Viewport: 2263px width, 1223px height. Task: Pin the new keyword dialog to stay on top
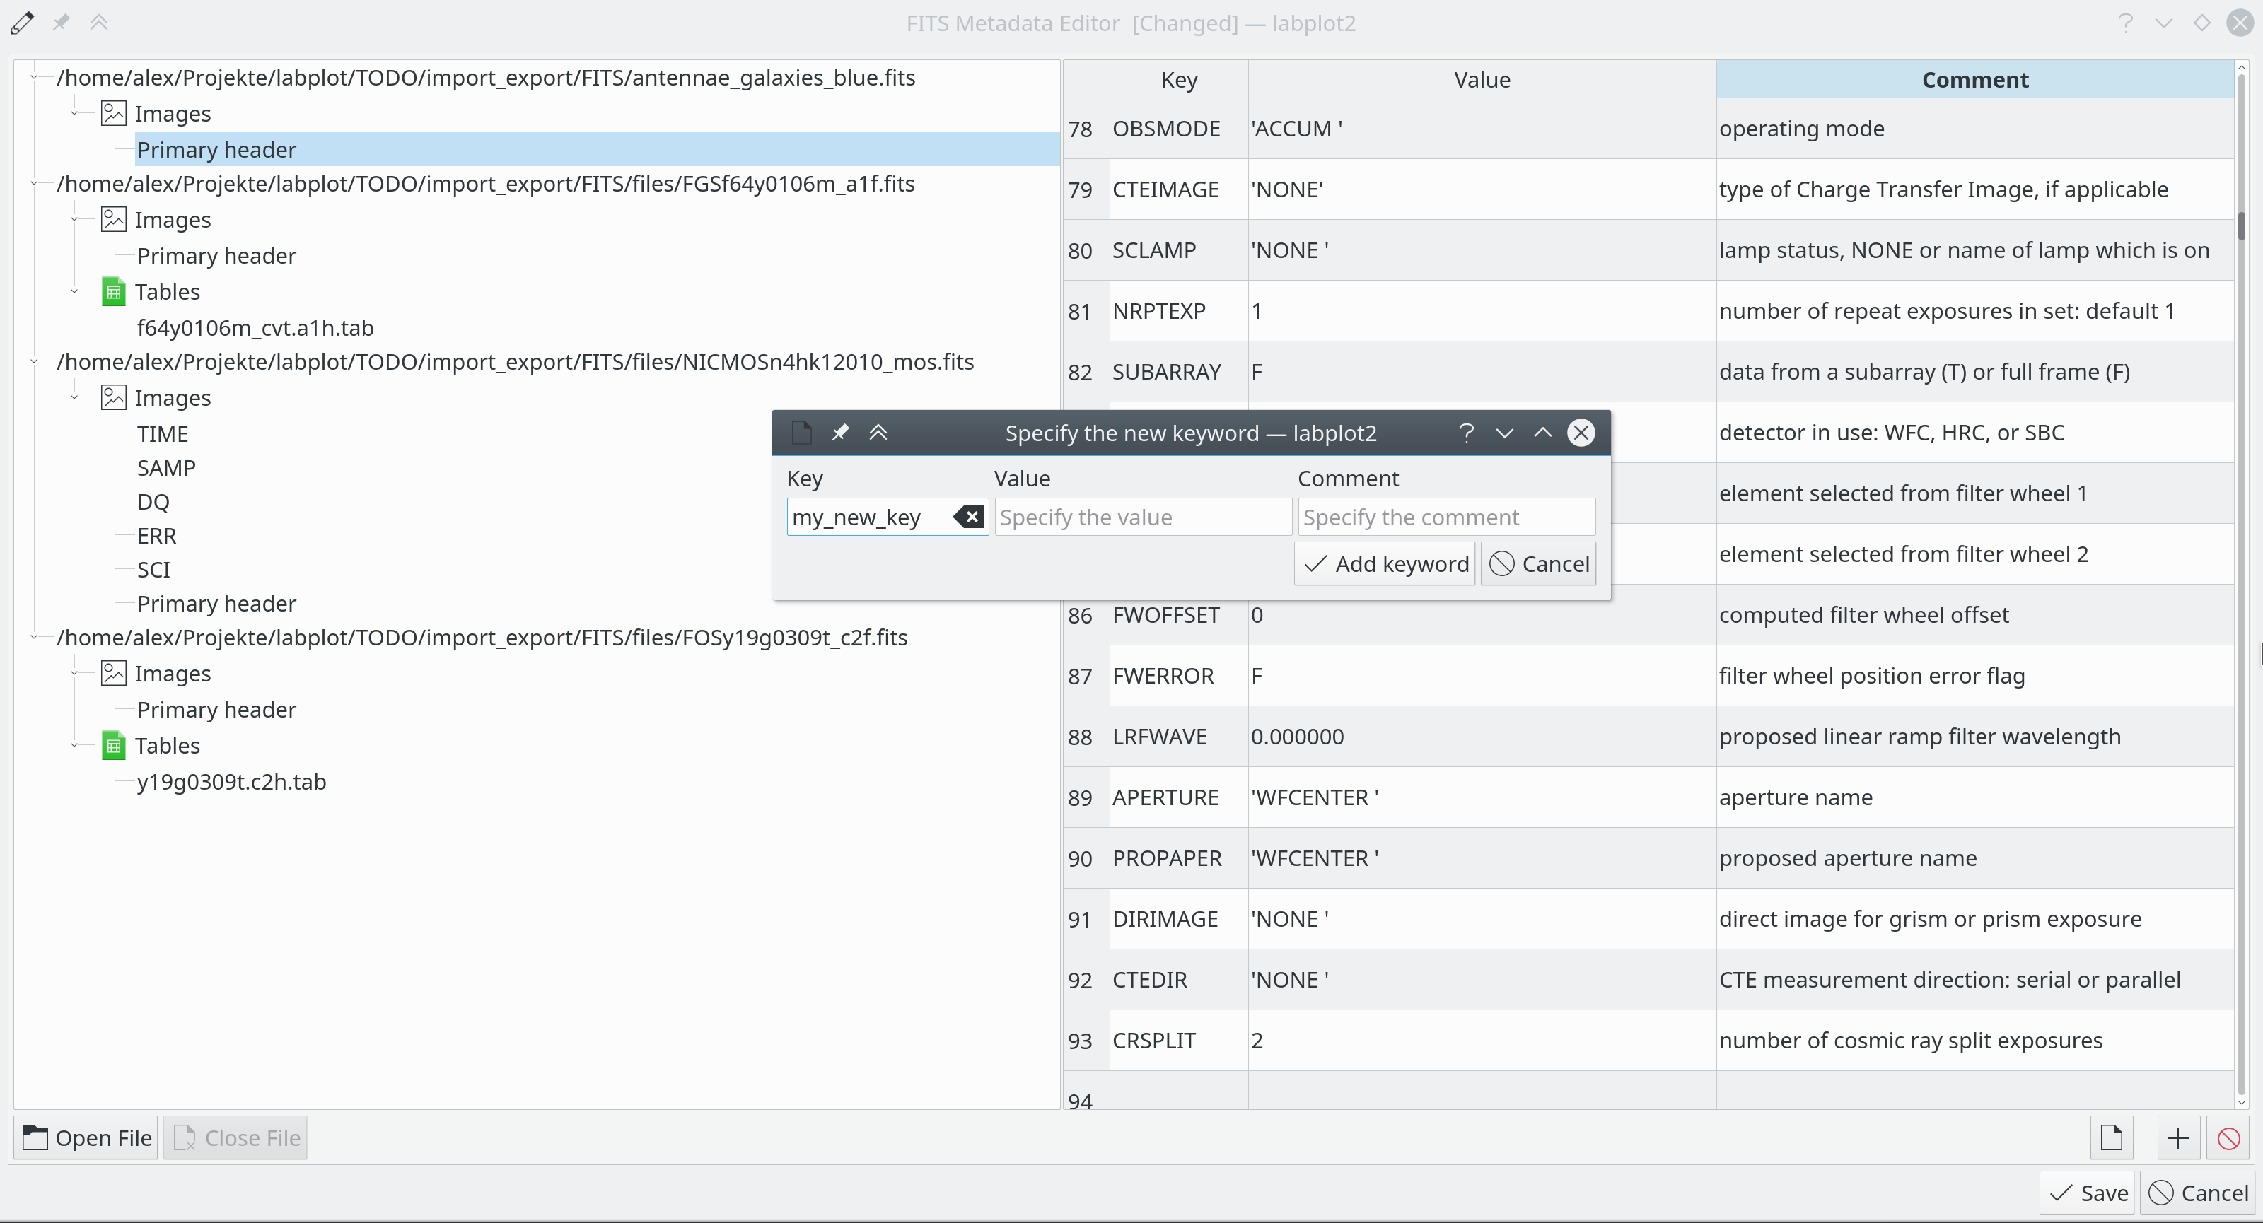click(x=840, y=432)
